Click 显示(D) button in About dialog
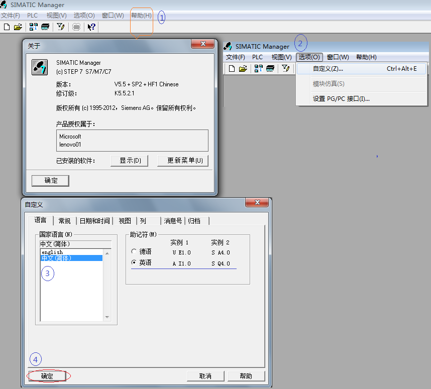The height and width of the screenshot is (389, 431). 129,161
